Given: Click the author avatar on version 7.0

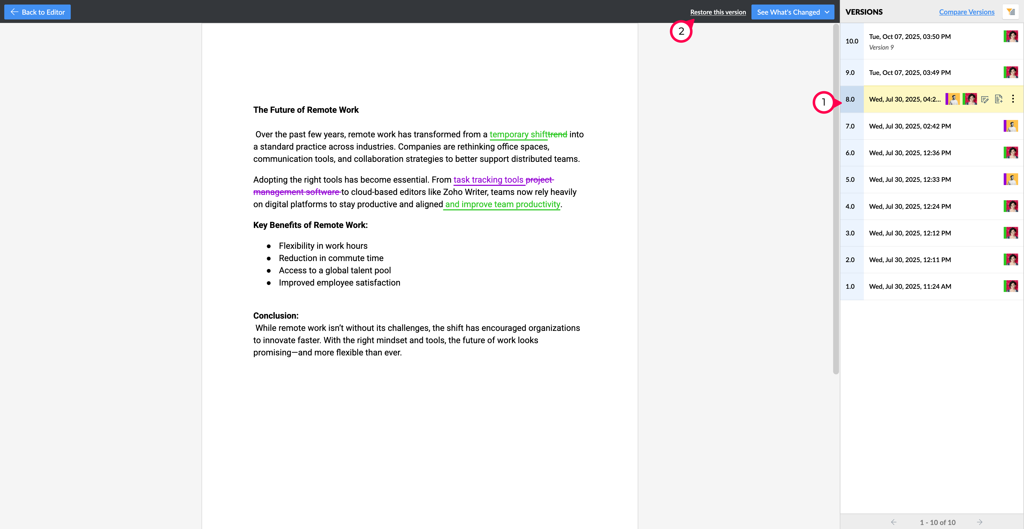Looking at the screenshot, I should pyautogui.click(x=1010, y=126).
